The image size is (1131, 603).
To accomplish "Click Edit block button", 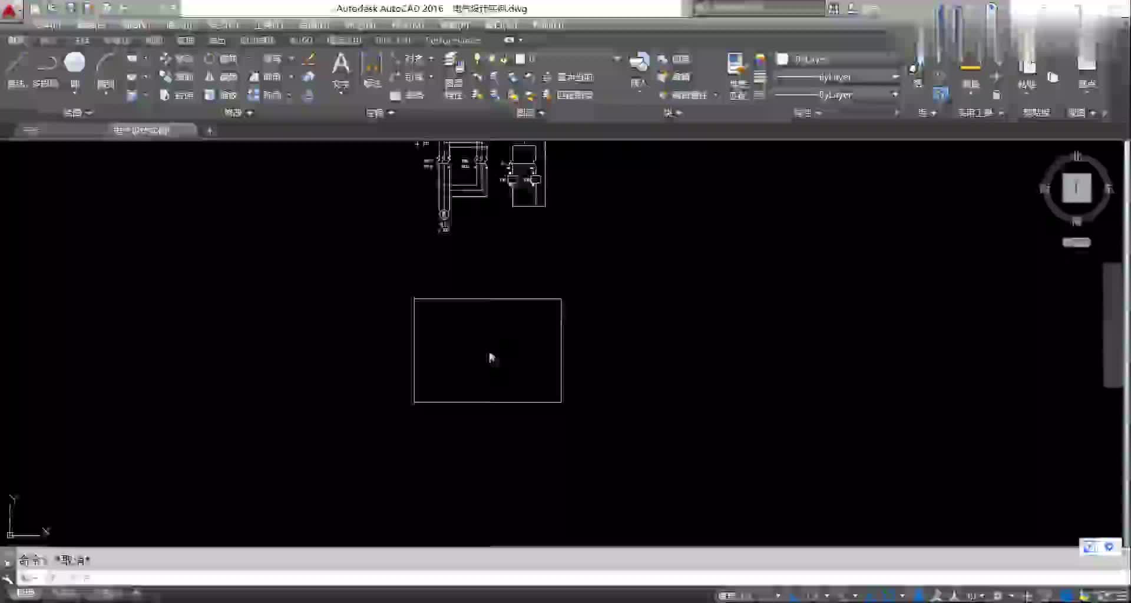I will coord(673,77).
